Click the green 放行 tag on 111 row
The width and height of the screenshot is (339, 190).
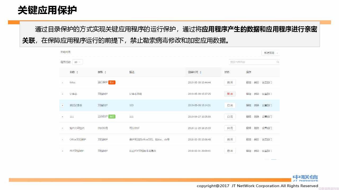tap(112, 117)
